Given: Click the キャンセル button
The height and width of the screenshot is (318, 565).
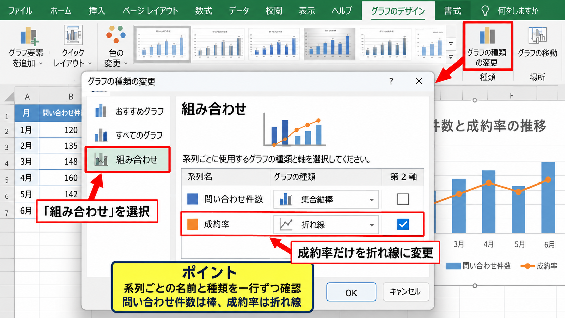Looking at the screenshot, I should click(406, 292).
